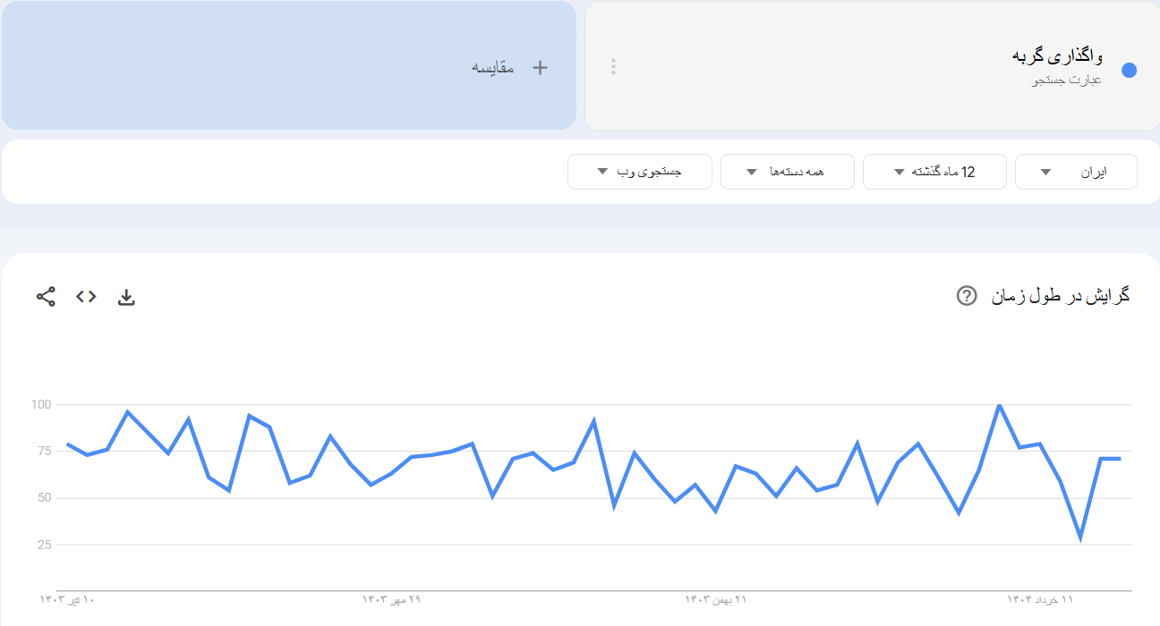1160x626 pixels.
Task: Expand the جستجوی وب search type dropdown
Action: coord(639,172)
